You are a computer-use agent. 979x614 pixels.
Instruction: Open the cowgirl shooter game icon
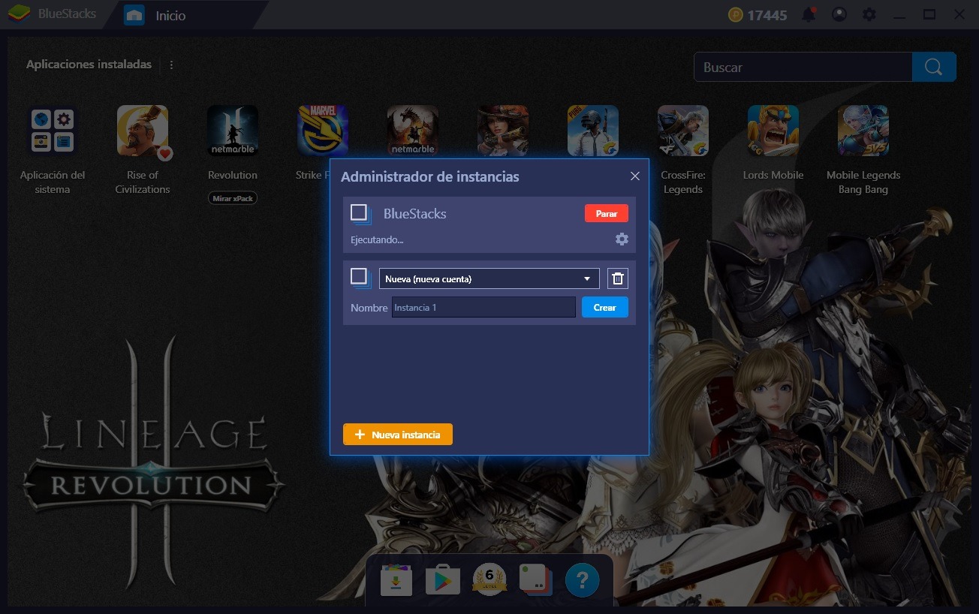coord(503,131)
